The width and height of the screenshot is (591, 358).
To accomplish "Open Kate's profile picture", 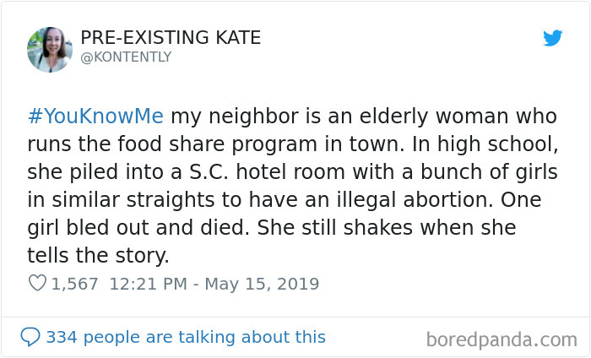I will pyautogui.click(x=49, y=47).
